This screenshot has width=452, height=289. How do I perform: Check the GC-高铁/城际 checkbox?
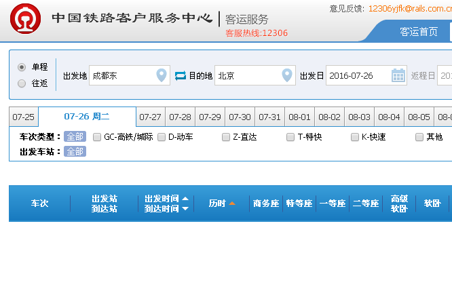click(x=97, y=137)
